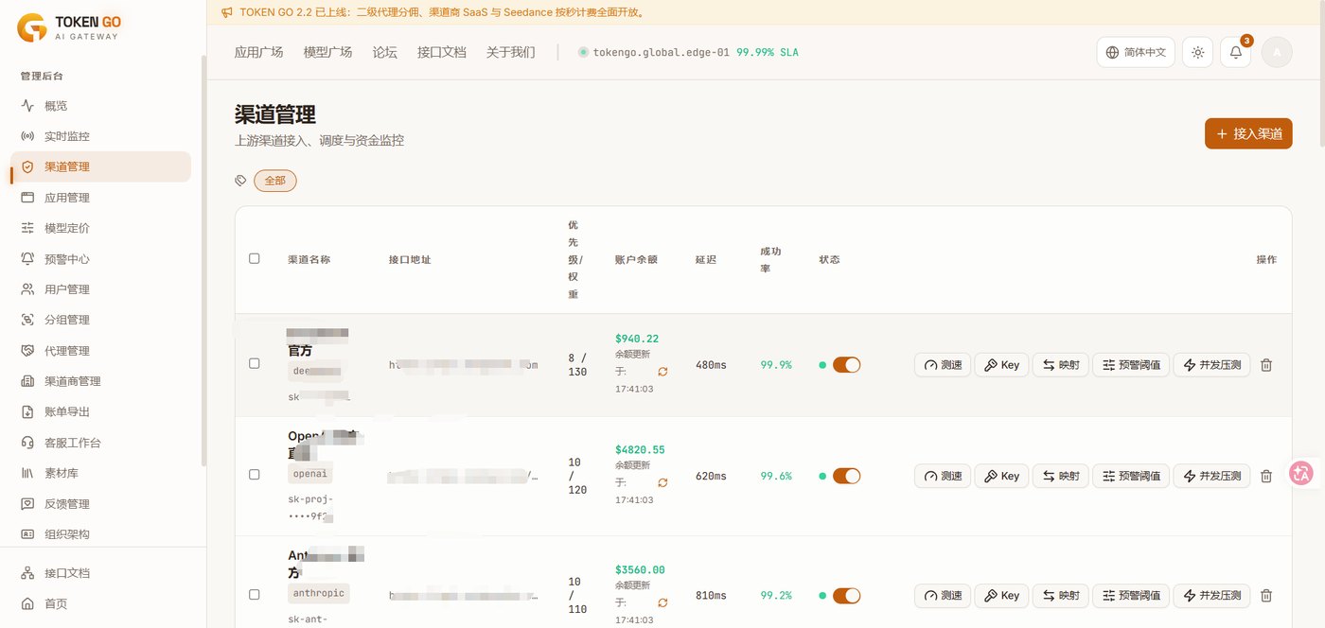The width and height of the screenshot is (1325, 628).
Task: Click Key button in 官方 row
Action: click(x=1001, y=365)
